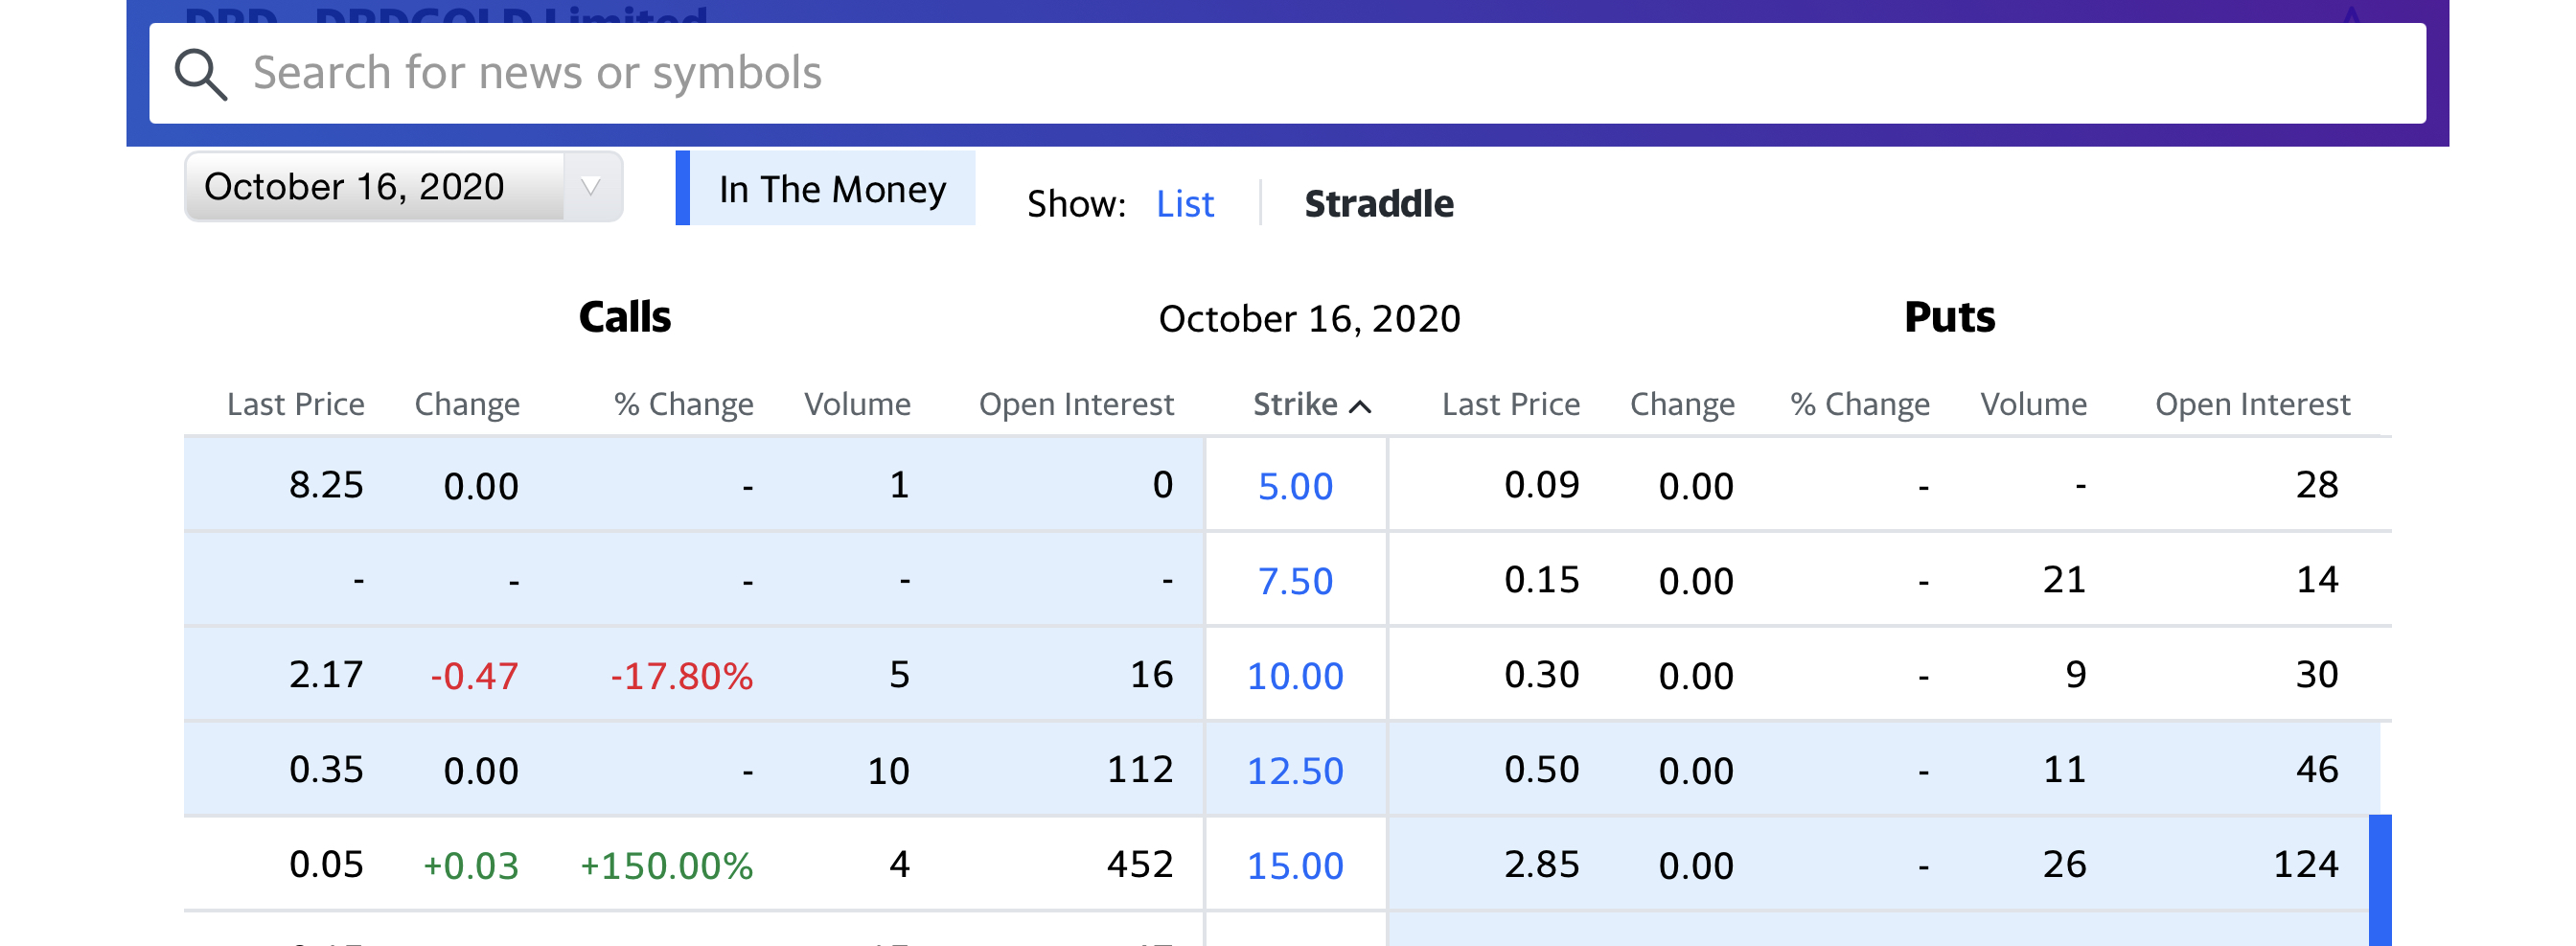2576x946 pixels.
Task: Open the expiration date dropdown arrow
Action: tap(591, 187)
